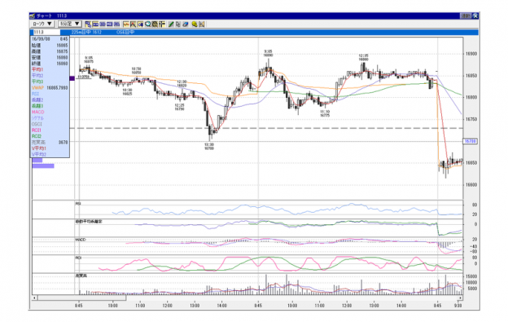508x322 pixels.
Task: Select the OSE日中 tab
Action: coord(125,32)
